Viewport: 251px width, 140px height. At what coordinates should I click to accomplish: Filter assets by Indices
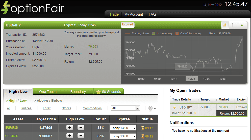coord(27,108)
